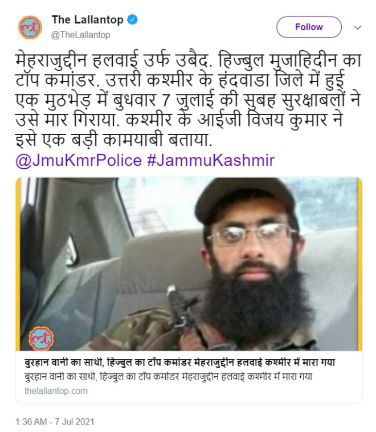Click the rifle in the photo
376x432 pixels.
178,311
